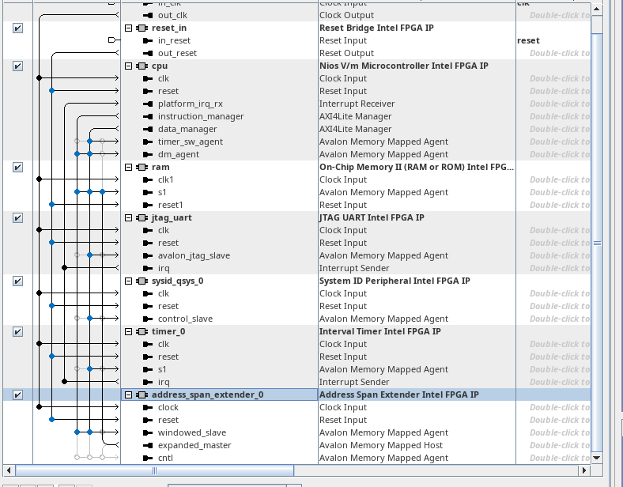
Task: Click the reset1 port icon under ram
Action: pyautogui.click(x=148, y=206)
